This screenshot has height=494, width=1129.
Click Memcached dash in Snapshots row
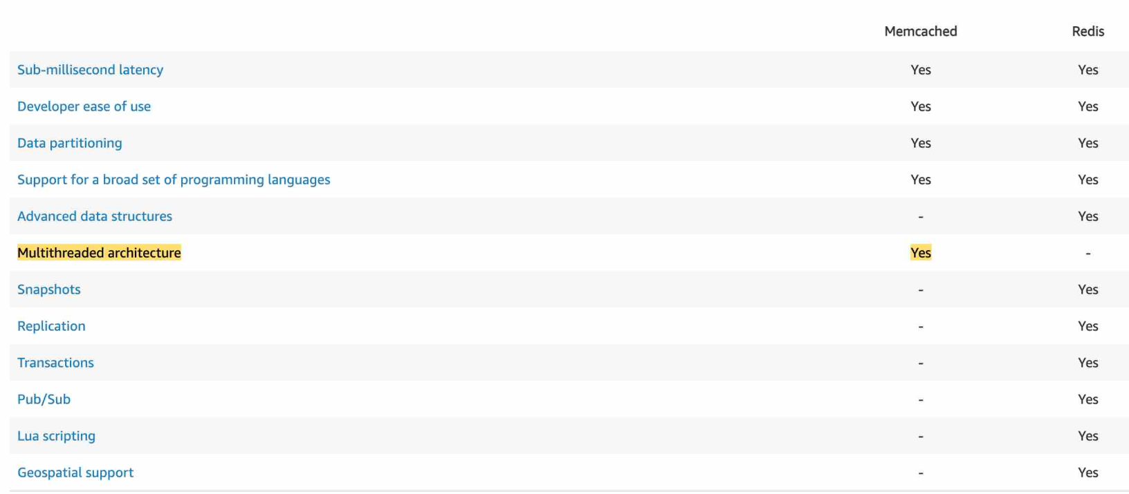click(x=920, y=290)
